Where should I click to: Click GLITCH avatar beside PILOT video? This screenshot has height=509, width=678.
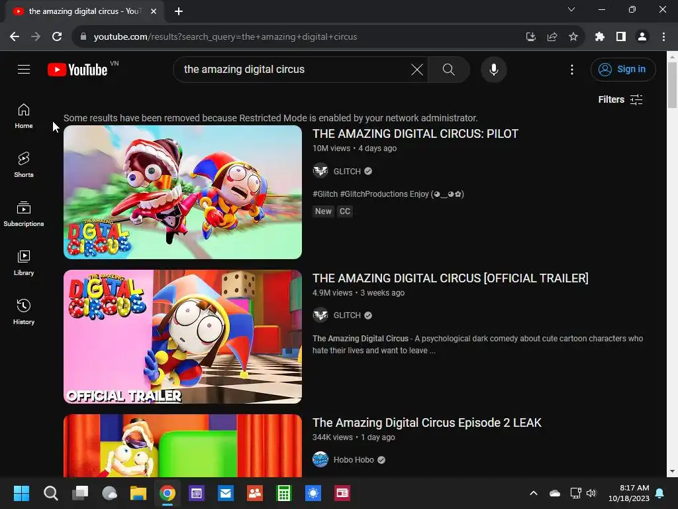coord(320,171)
